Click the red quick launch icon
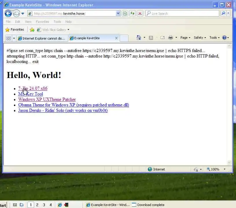This screenshot has width=236, height=208. pyautogui.click(x=66, y=205)
